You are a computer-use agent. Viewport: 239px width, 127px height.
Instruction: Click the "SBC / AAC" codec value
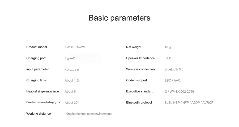coord(172,81)
